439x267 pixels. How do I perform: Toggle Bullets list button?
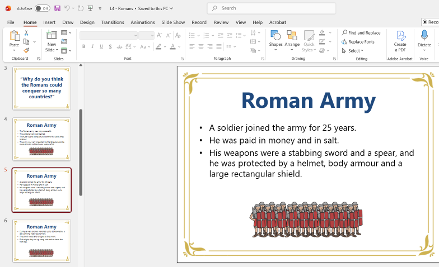click(192, 35)
